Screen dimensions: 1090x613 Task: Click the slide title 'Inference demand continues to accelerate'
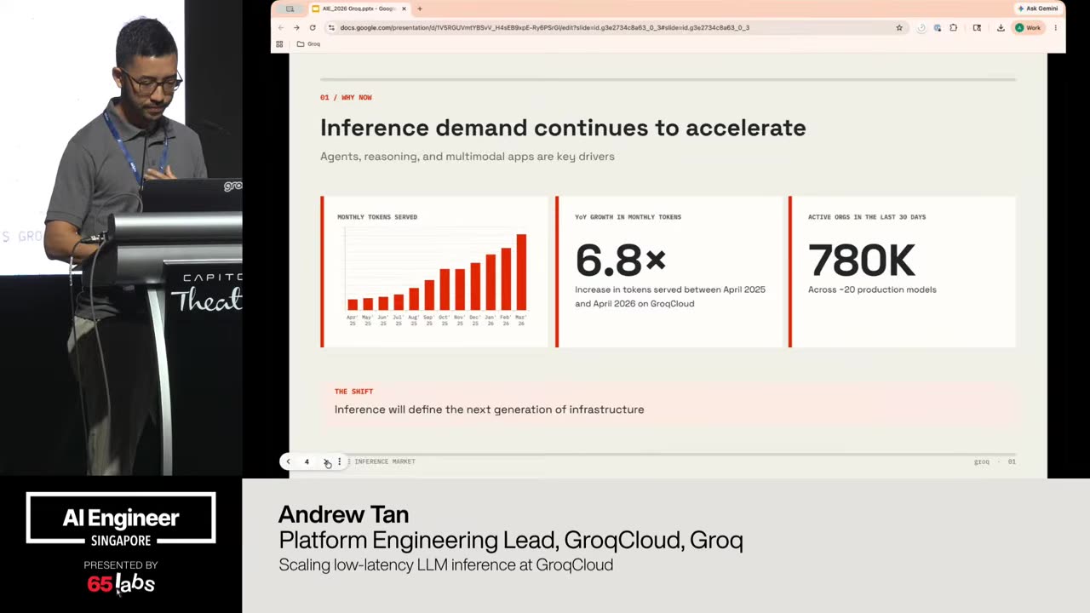coord(563,128)
